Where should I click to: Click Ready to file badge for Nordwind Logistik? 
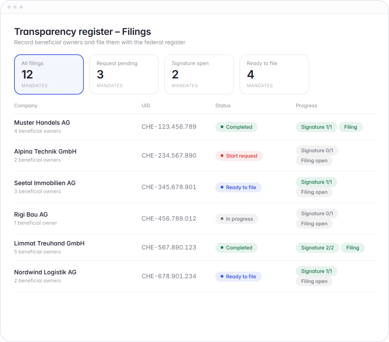click(x=238, y=277)
